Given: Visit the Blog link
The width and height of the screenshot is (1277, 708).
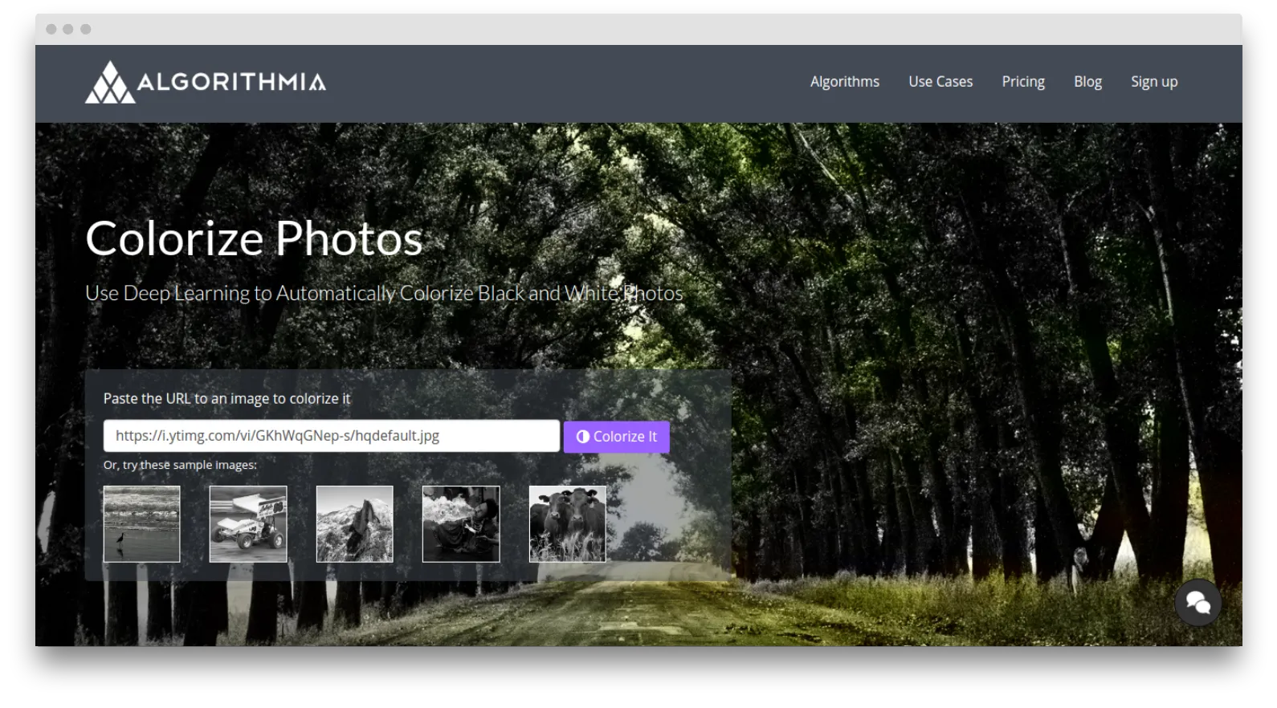Looking at the screenshot, I should click(x=1087, y=82).
